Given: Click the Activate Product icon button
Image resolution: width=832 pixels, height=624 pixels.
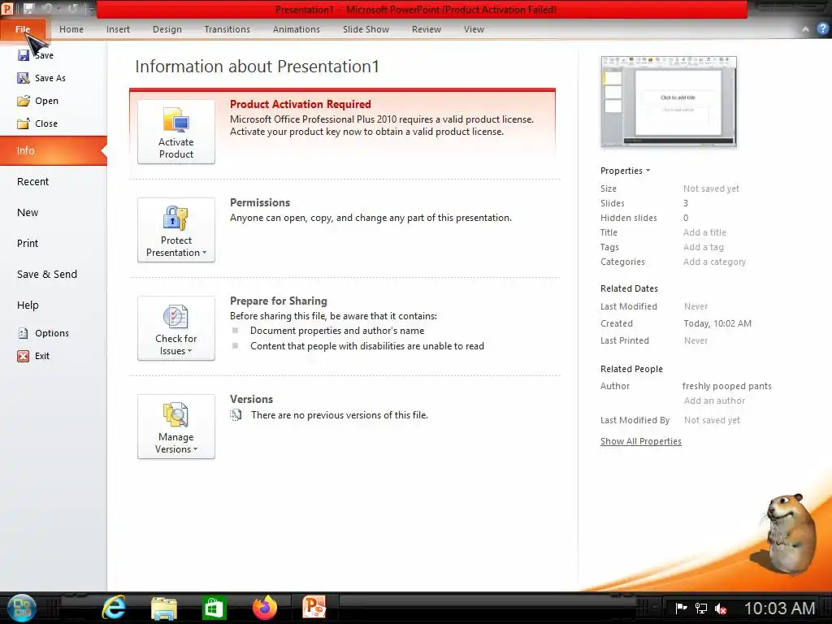Looking at the screenshot, I should (x=176, y=132).
